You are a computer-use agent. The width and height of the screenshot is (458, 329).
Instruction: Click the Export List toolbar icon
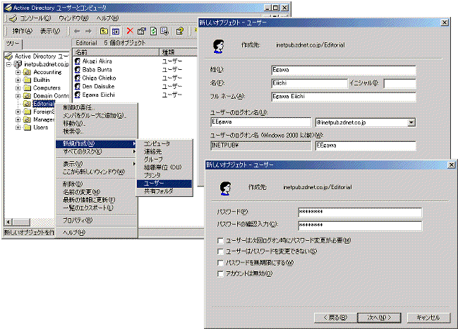coord(164,31)
